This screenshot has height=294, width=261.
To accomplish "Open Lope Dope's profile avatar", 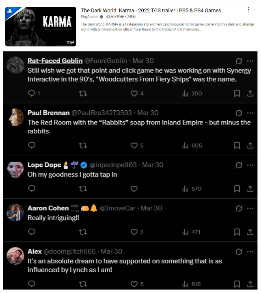I will [15, 170].
